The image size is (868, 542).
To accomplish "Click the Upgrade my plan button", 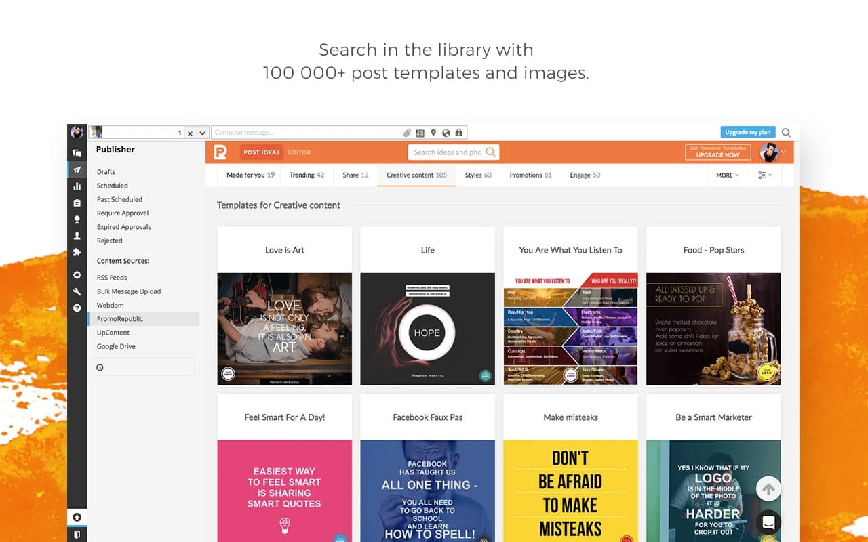I will click(747, 132).
